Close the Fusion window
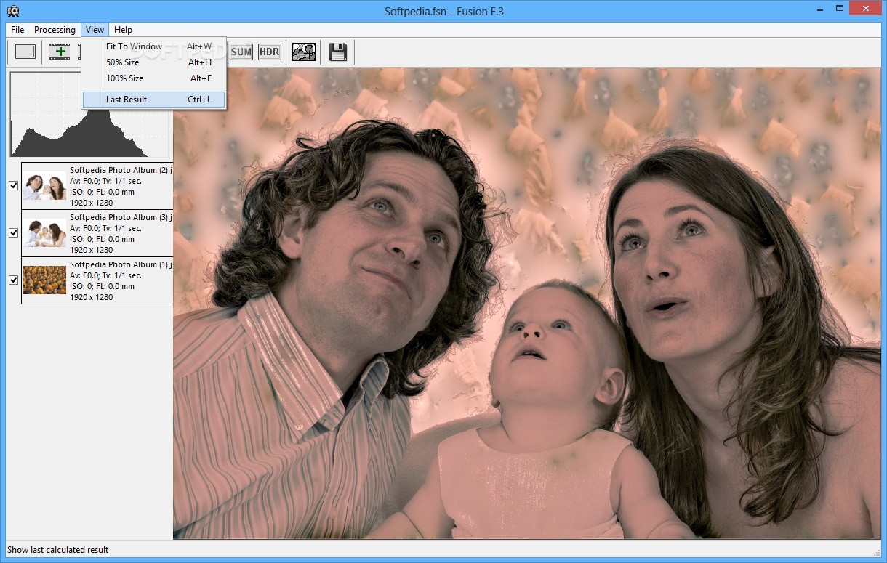The image size is (887, 563). coord(864,8)
